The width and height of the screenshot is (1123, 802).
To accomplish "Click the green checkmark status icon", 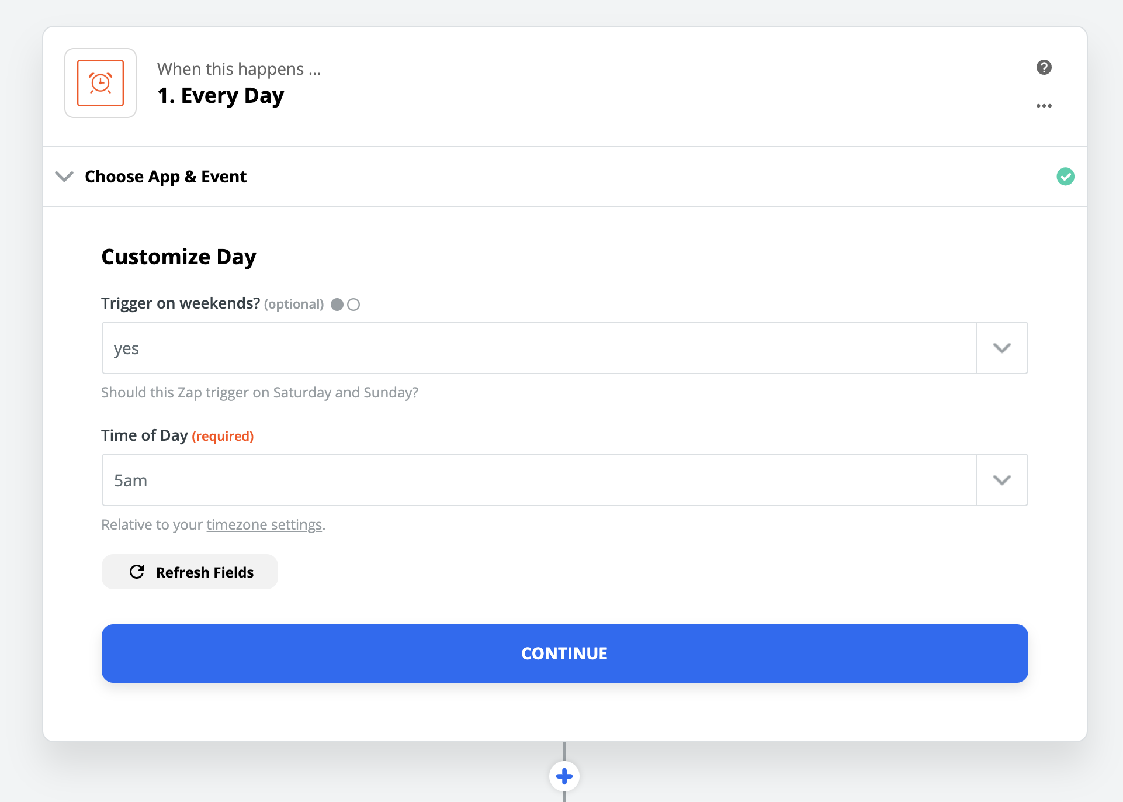I will [x=1065, y=177].
